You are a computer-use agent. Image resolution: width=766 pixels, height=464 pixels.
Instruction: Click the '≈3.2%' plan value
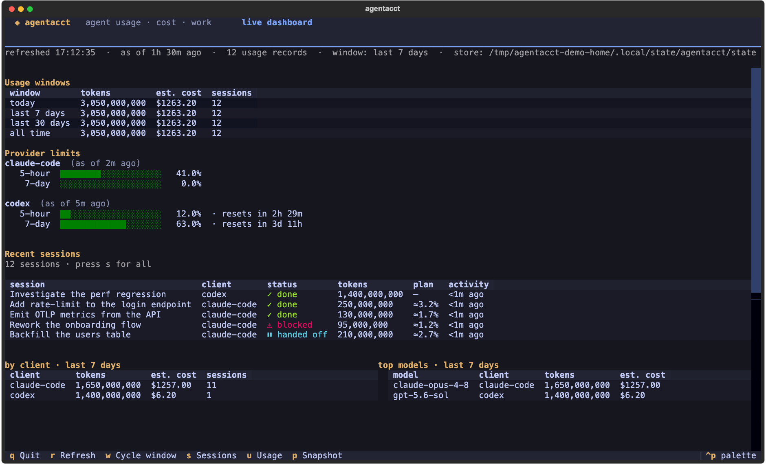pyautogui.click(x=426, y=305)
